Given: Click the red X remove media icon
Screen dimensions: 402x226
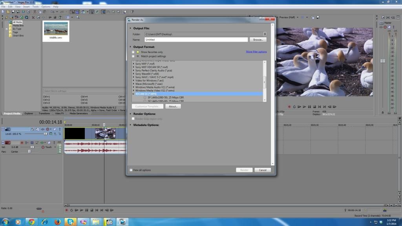Looking at the screenshot, I should (x=33, y=17).
